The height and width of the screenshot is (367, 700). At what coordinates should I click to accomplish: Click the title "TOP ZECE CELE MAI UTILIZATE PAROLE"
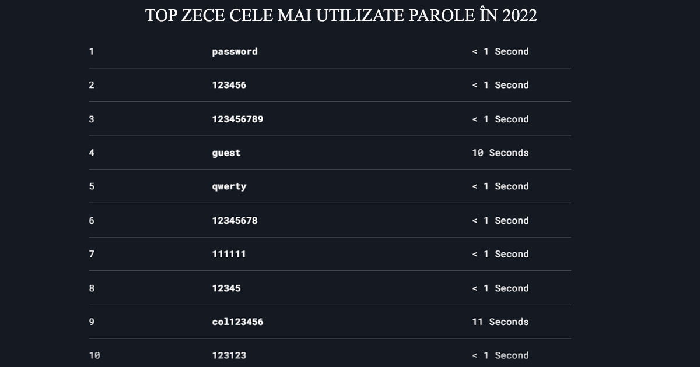coord(341,16)
